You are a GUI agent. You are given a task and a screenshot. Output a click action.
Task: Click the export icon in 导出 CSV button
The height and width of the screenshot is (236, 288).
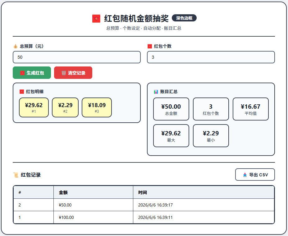[245, 175]
